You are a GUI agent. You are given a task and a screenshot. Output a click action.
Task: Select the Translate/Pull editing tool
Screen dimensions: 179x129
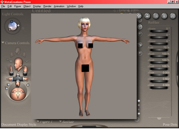point(139,16)
